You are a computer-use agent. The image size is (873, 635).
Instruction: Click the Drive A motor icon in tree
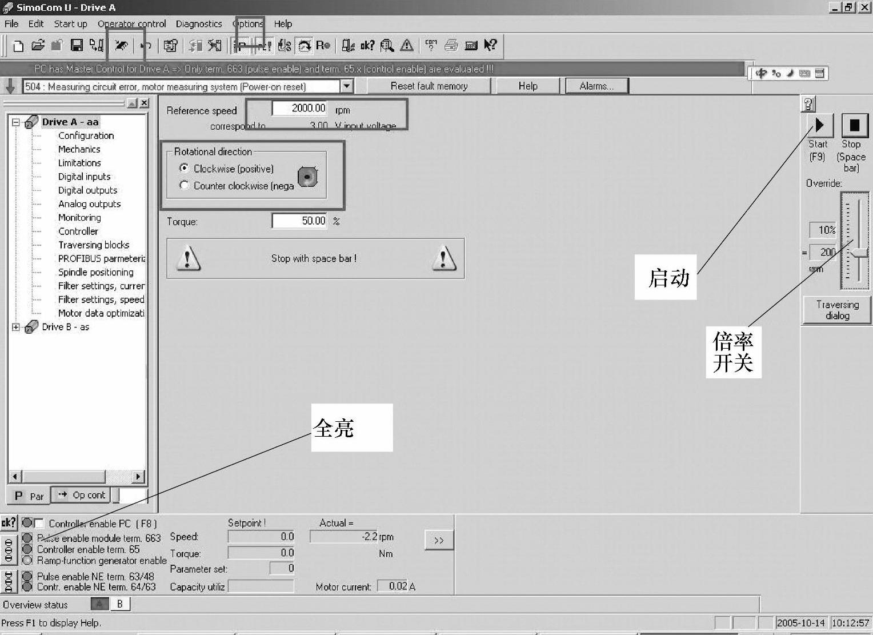32,122
